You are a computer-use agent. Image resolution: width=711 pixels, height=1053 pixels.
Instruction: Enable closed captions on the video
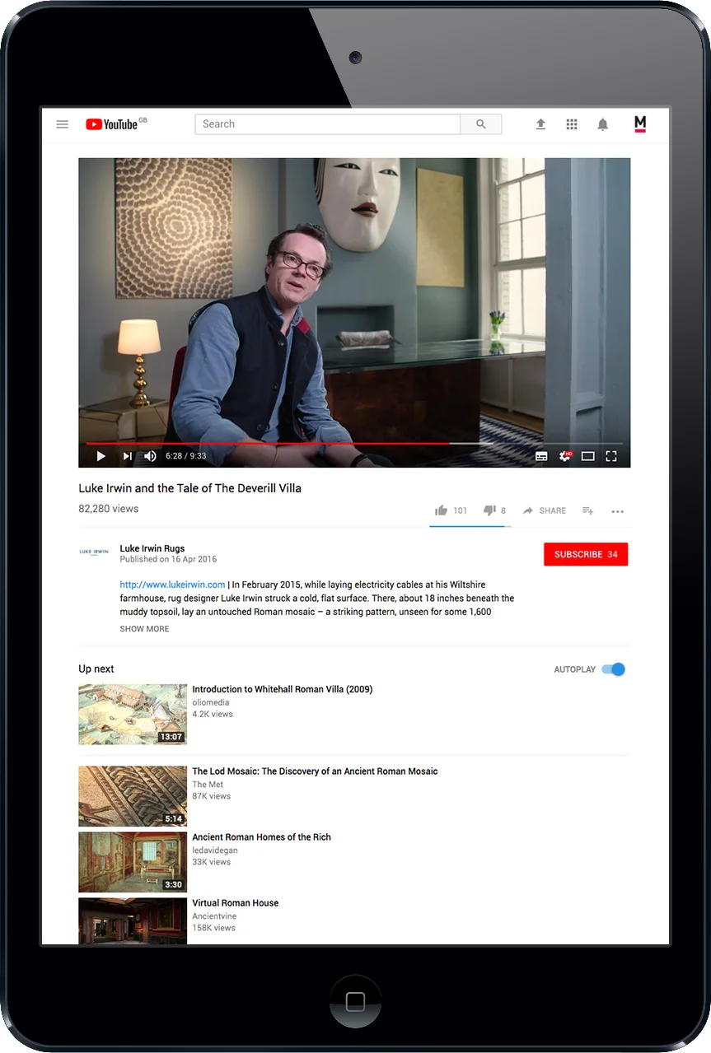pyautogui.click(x=541, y=455)
